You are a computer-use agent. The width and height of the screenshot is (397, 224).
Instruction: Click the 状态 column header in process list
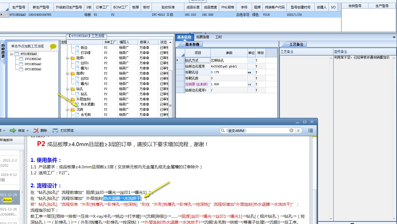click(x=163, y=42)
